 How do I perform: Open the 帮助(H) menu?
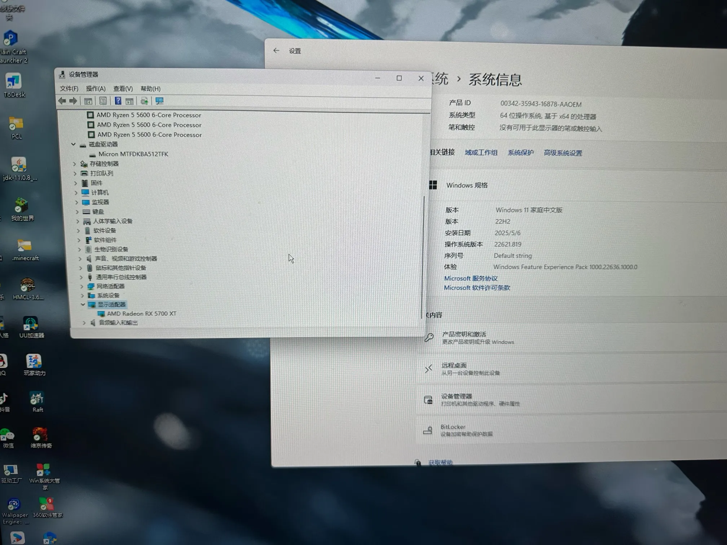[x=150, y=89]
